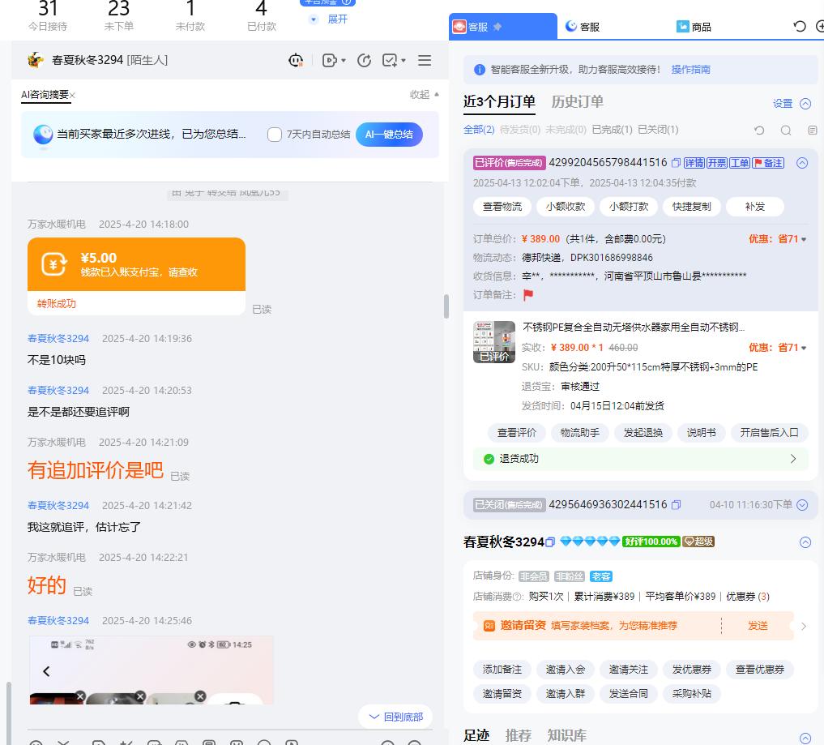824x745 pixels.
Task: Open the 操作指南 link
Action: tap(690, 70)
